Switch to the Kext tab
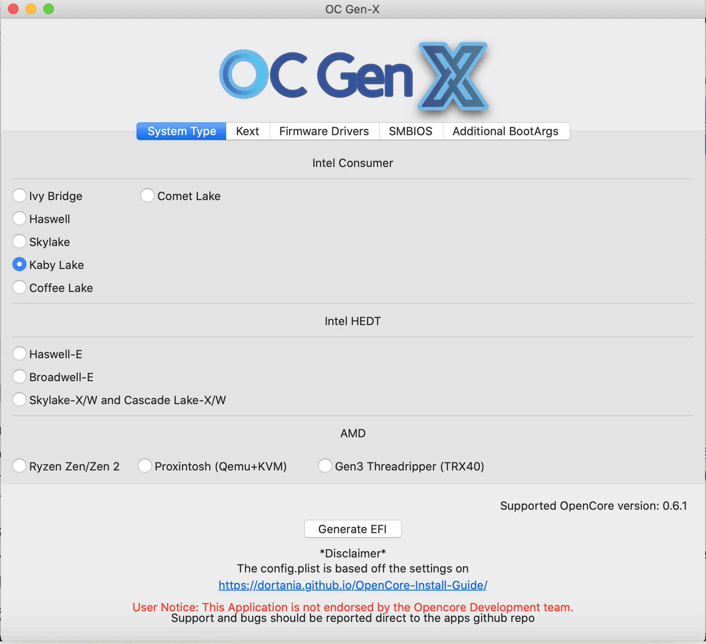706x644 pixels. [247, 131]
